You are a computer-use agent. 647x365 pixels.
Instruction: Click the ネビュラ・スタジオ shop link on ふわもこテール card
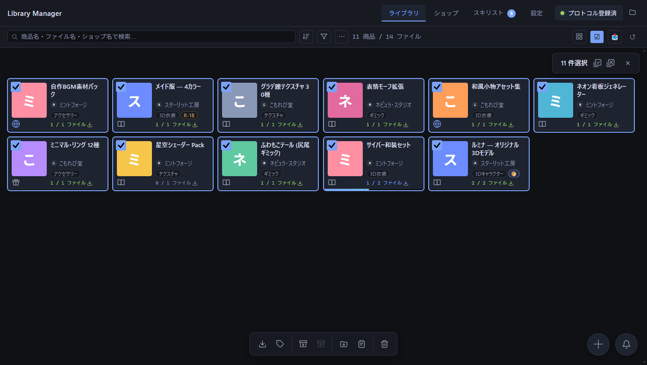pyautogui.click(x=284, y=163)
